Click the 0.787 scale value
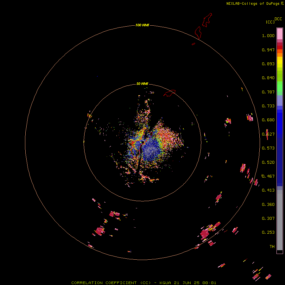The height and width of the screenshot is (285, 285). tap(268, 92)
